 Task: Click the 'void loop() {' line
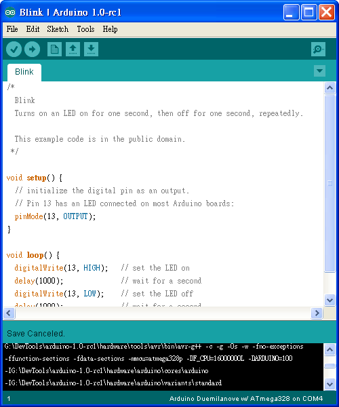pos(33,255)
